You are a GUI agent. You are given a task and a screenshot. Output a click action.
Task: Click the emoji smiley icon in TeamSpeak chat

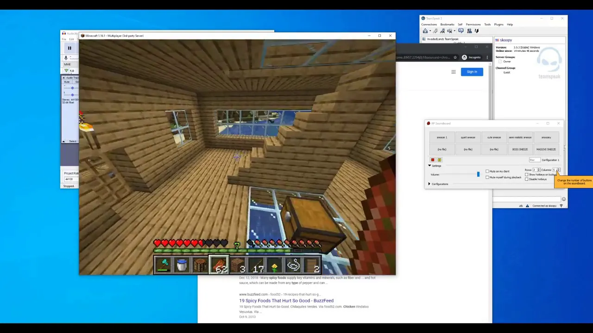563,199
